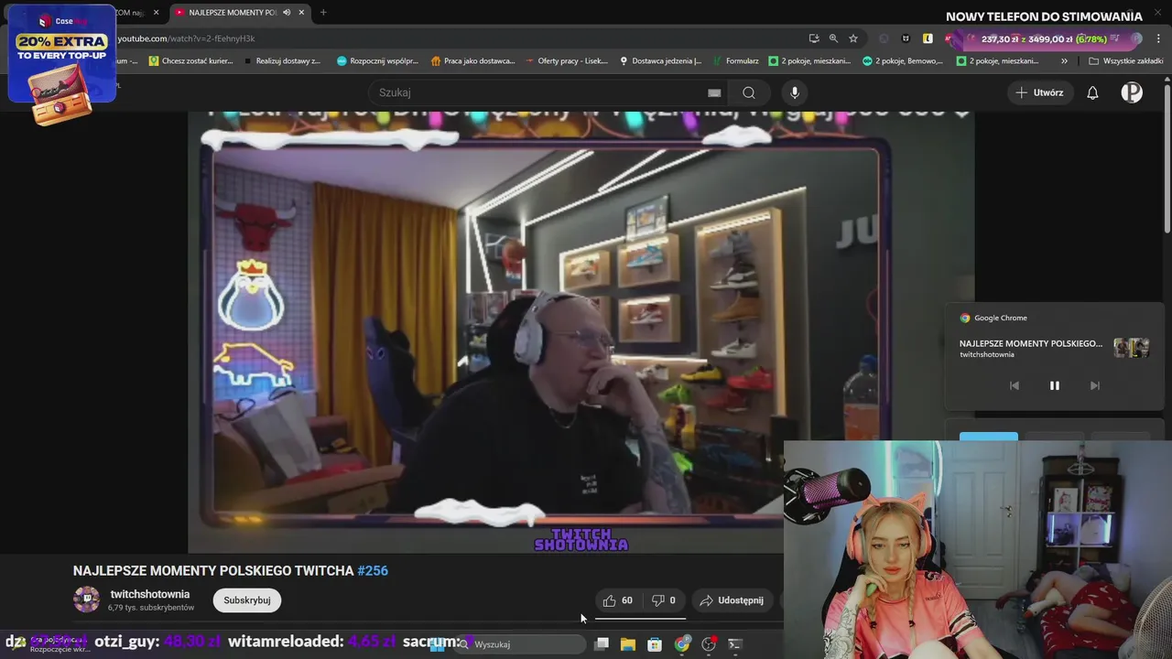
Task: Open a new browser tab
Action: coord(322,12)
